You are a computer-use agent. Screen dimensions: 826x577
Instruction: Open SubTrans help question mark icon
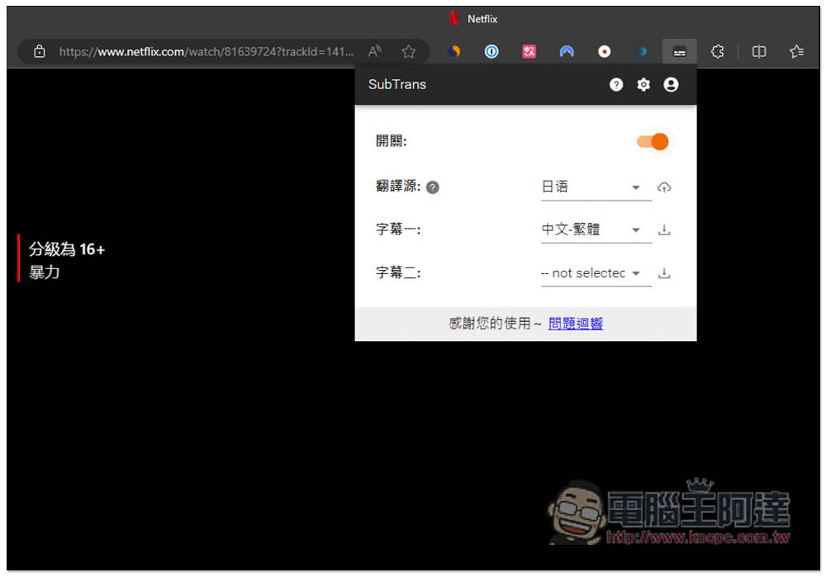point(616,85)
